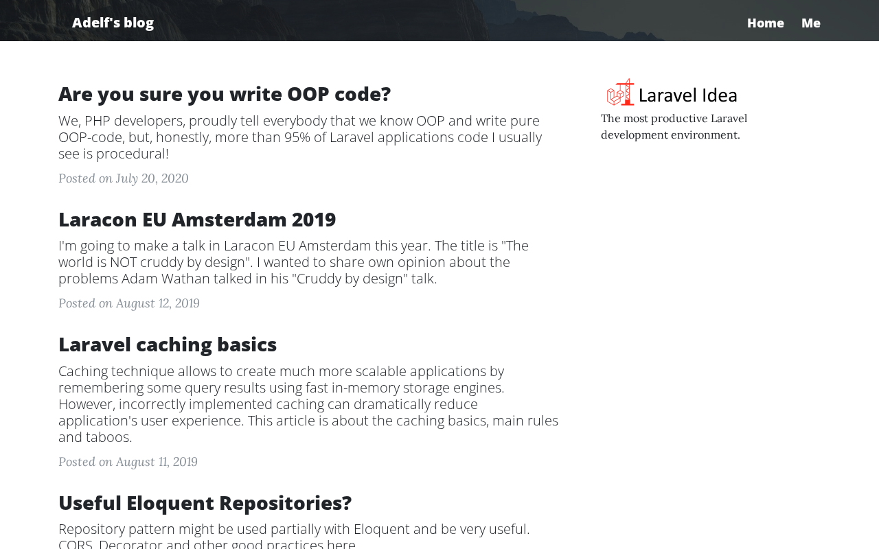
Task: Click the 'most productive Laravel development environment' tagline
Action: tap(674, 126)
